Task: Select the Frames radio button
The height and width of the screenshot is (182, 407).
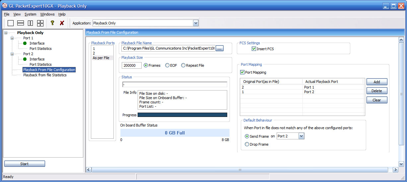Action: coord(146,65)
